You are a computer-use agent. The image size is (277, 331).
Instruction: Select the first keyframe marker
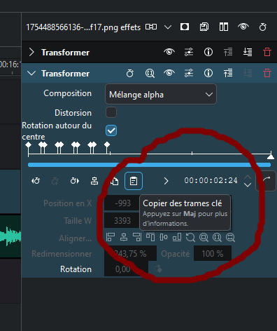(x=29, y=145)
